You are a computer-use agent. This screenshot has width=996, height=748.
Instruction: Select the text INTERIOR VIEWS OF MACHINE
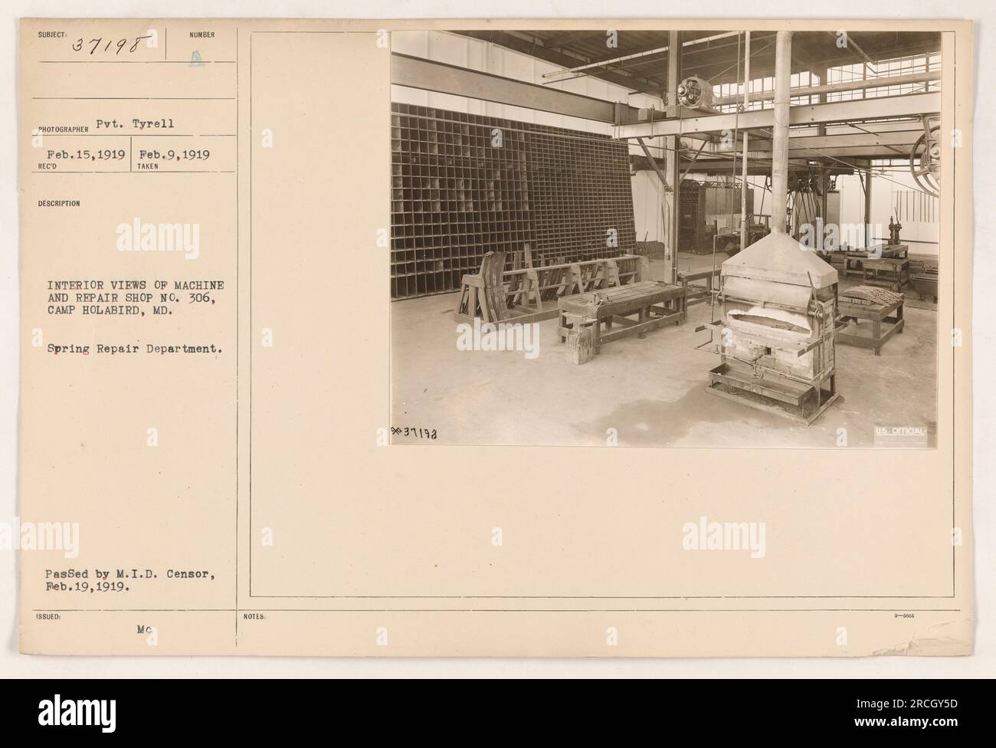click(136, 286)
